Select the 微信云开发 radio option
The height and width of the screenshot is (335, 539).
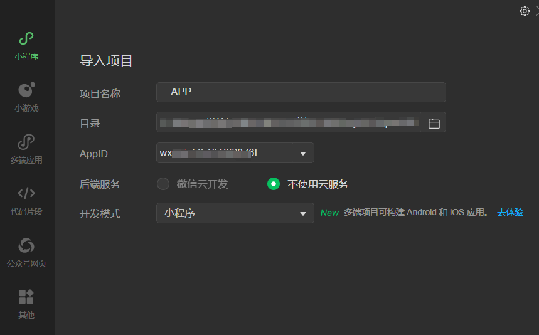point(163,184)
